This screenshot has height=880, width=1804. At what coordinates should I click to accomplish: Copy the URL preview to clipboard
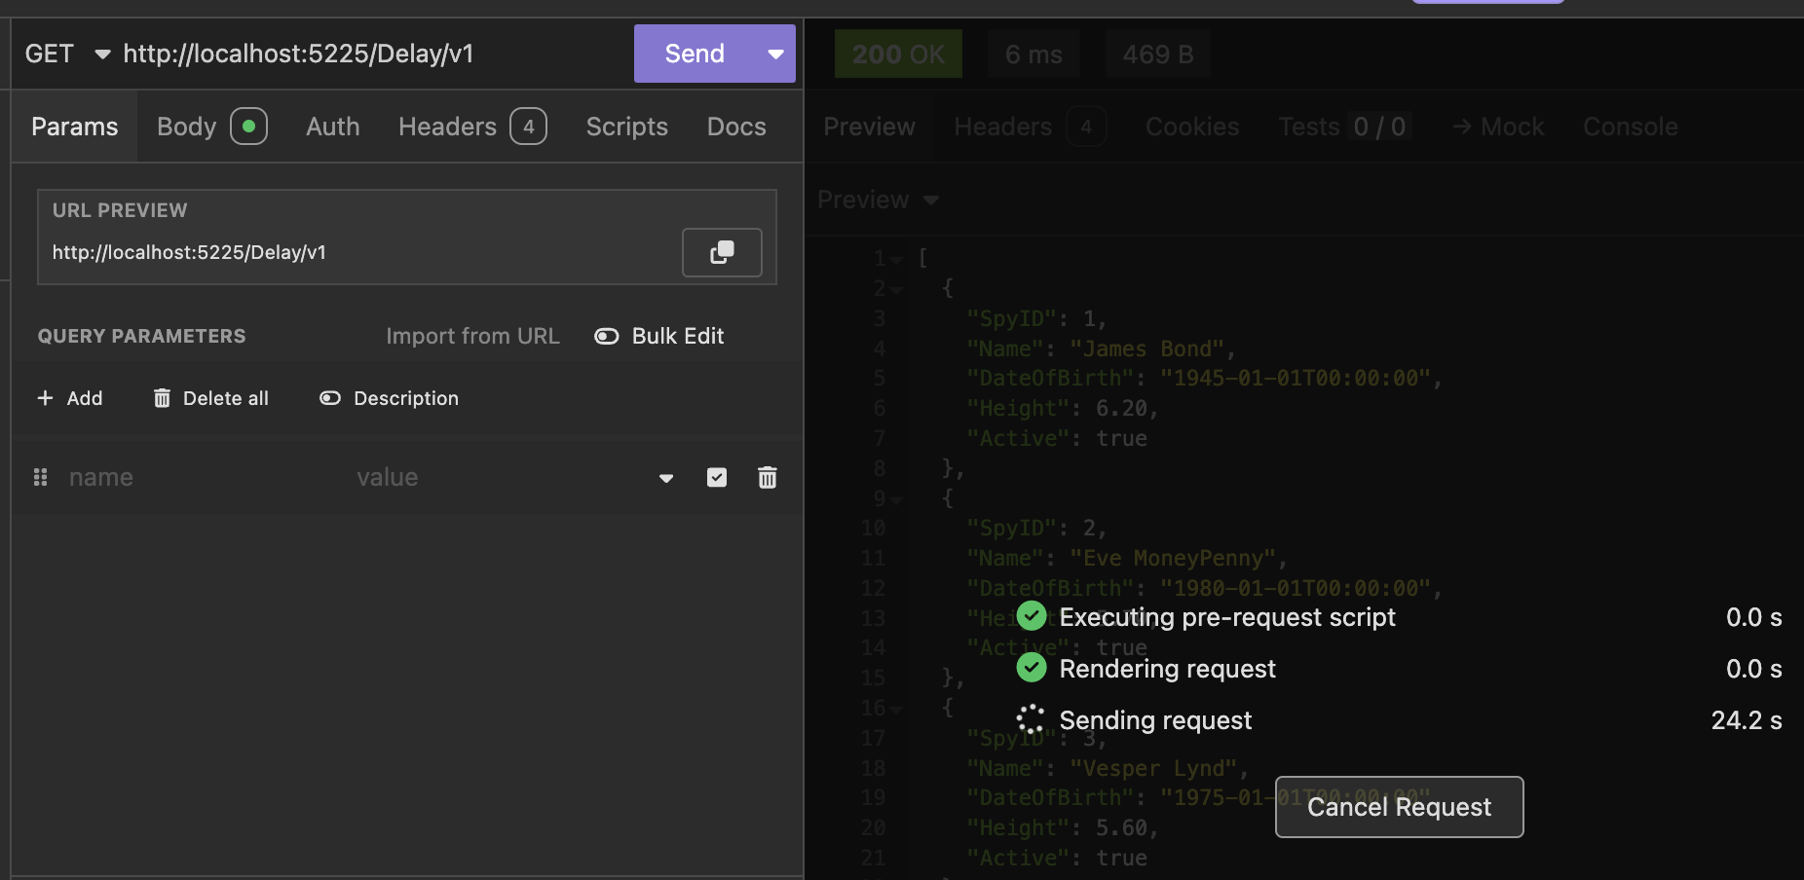721,253
